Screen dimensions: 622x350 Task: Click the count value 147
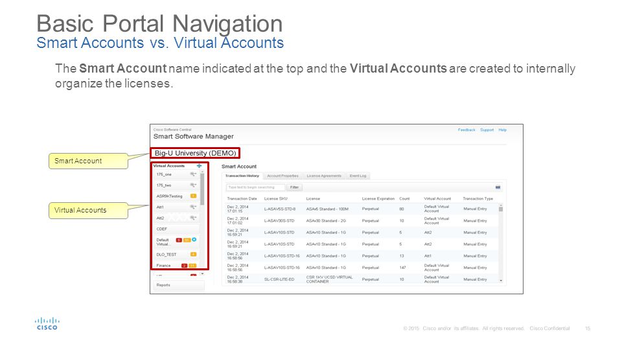tap(402, 268)
